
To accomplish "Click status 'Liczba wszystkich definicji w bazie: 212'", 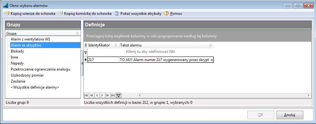I will coord(138,102).
